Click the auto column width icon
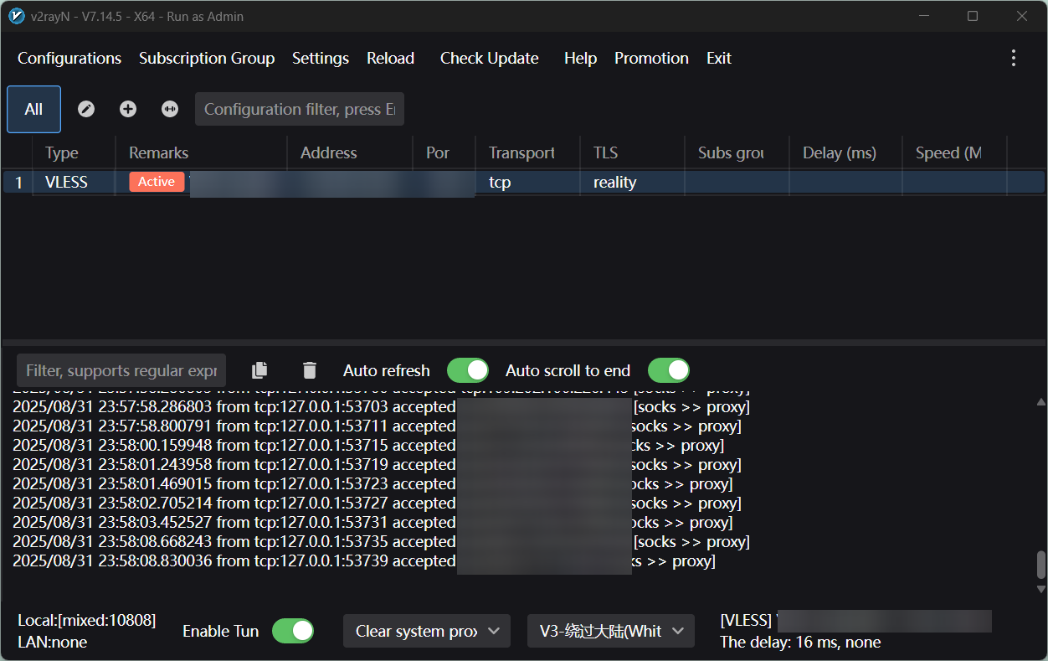This screenshot has width=1048, height=661. pos(170,109)
